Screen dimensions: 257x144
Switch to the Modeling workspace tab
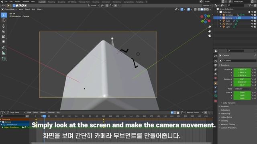pos(51,2)
